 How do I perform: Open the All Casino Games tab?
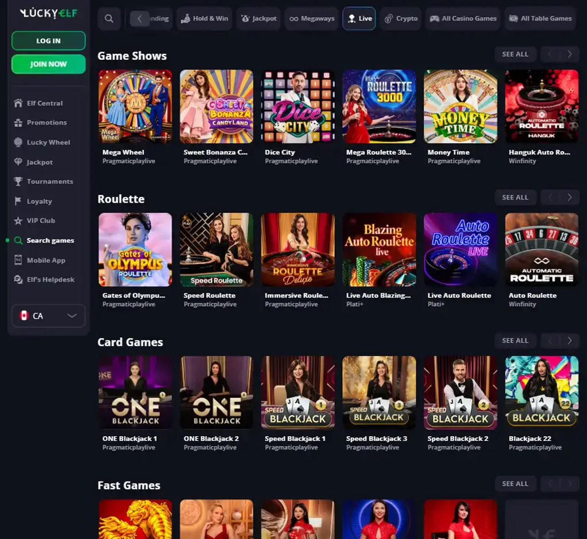[463, 18]
